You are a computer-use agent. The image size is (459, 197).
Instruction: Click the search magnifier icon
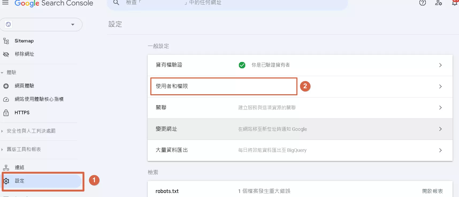(x=116, y=3)
